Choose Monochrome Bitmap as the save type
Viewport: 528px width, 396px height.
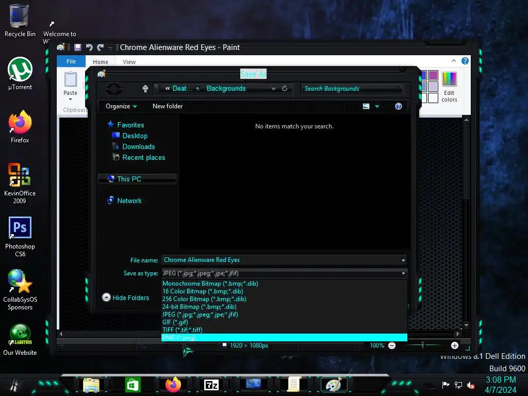tap(284, 284)
